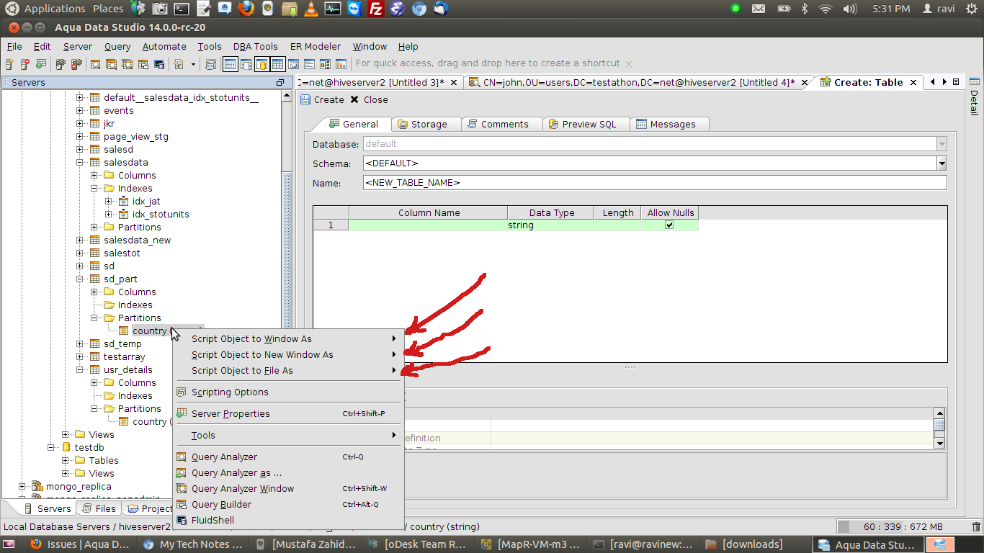Viewport: 984px width, 553px height.
Task: Click the Bluetooth indicator in tray
Action: [805, 9]
